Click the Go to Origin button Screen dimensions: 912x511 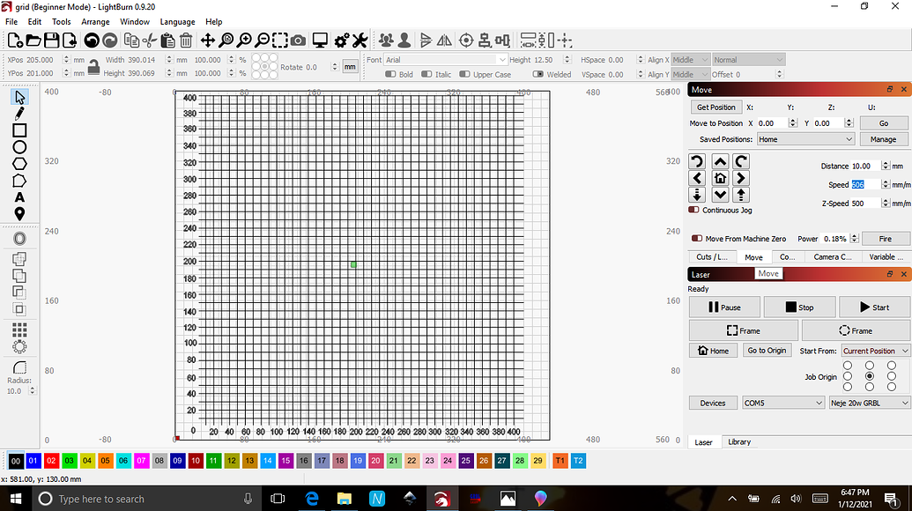click(767, 351)
